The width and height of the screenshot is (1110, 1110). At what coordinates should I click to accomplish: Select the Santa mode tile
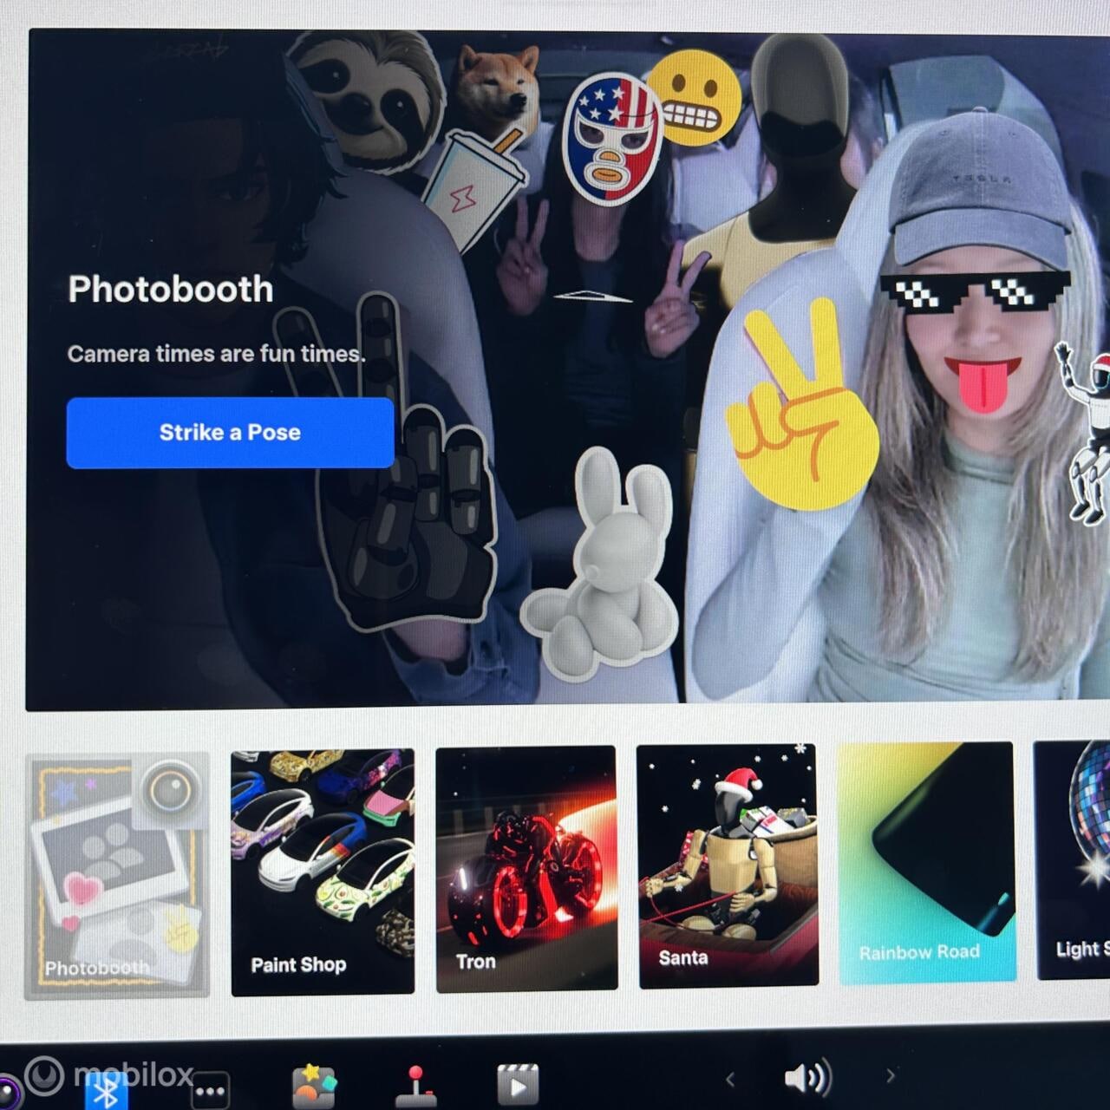point(728,865)
